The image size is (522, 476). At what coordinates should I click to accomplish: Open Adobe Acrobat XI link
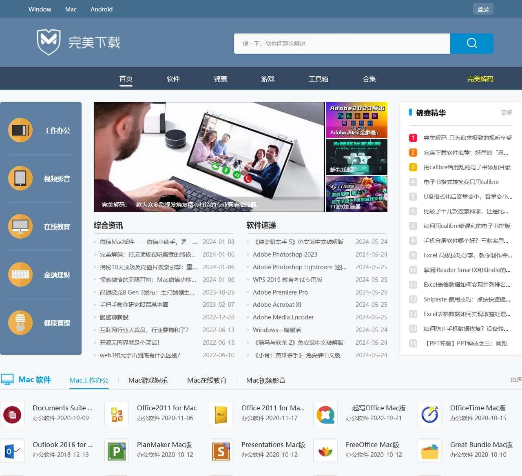(x=277, y=305)
